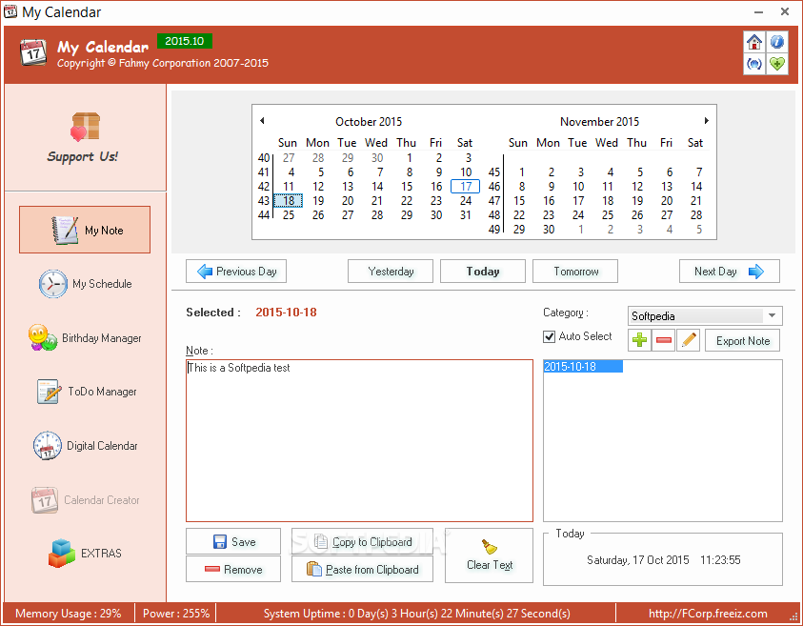Select October 18 in calendar
The image size is (803, 626).
coord(289,201)
